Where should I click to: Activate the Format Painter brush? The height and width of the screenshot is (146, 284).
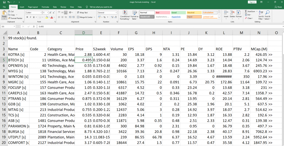(15, 18)
